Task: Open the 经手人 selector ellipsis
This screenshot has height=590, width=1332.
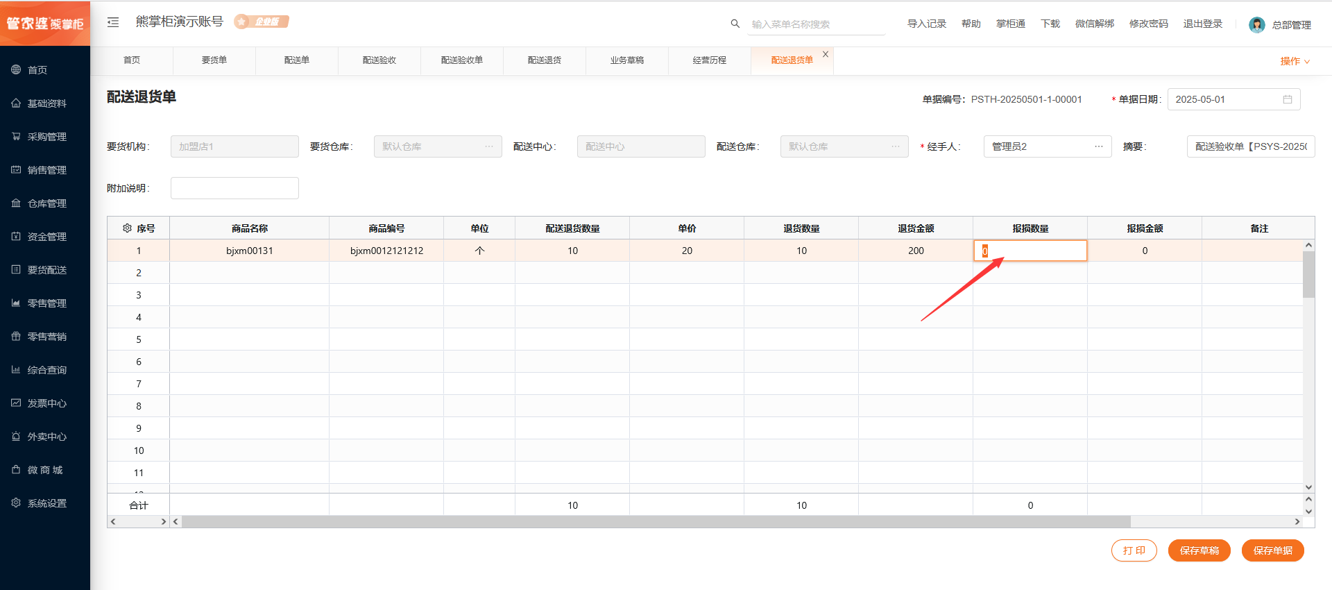Action: click(1099, 146)
